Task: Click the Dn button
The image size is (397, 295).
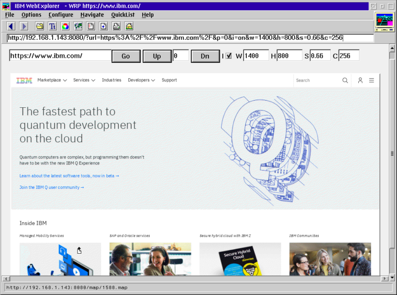Action: (205, 56)
